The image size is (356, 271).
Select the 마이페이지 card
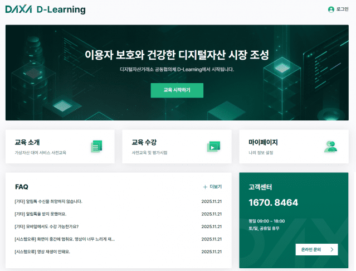pyautogui.click(x=294, y=147)
